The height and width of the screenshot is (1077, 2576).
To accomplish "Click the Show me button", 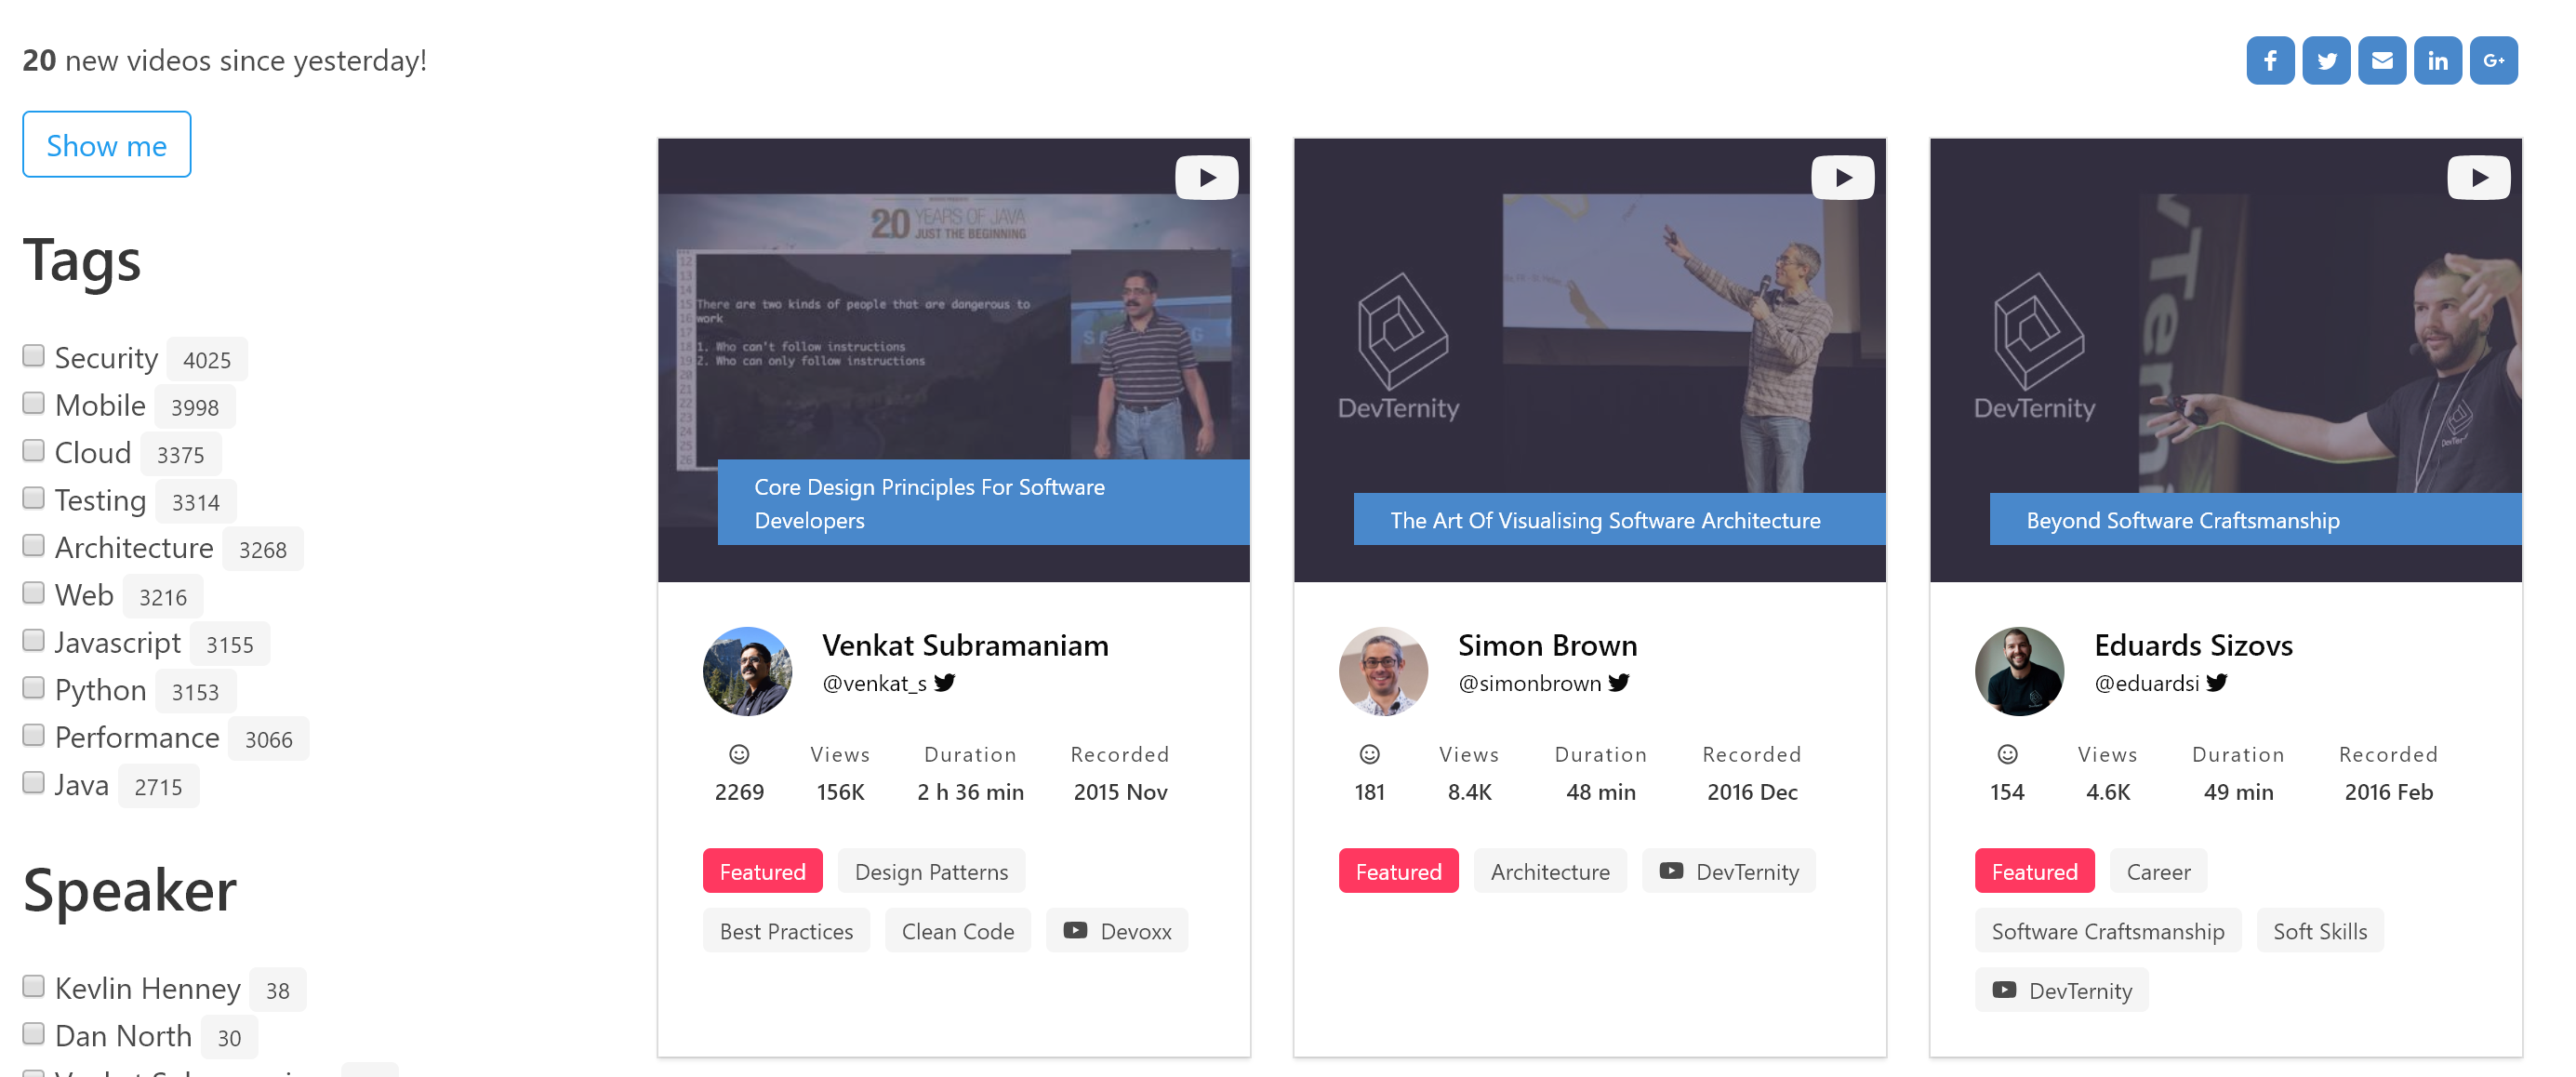I will coord(107,145).
